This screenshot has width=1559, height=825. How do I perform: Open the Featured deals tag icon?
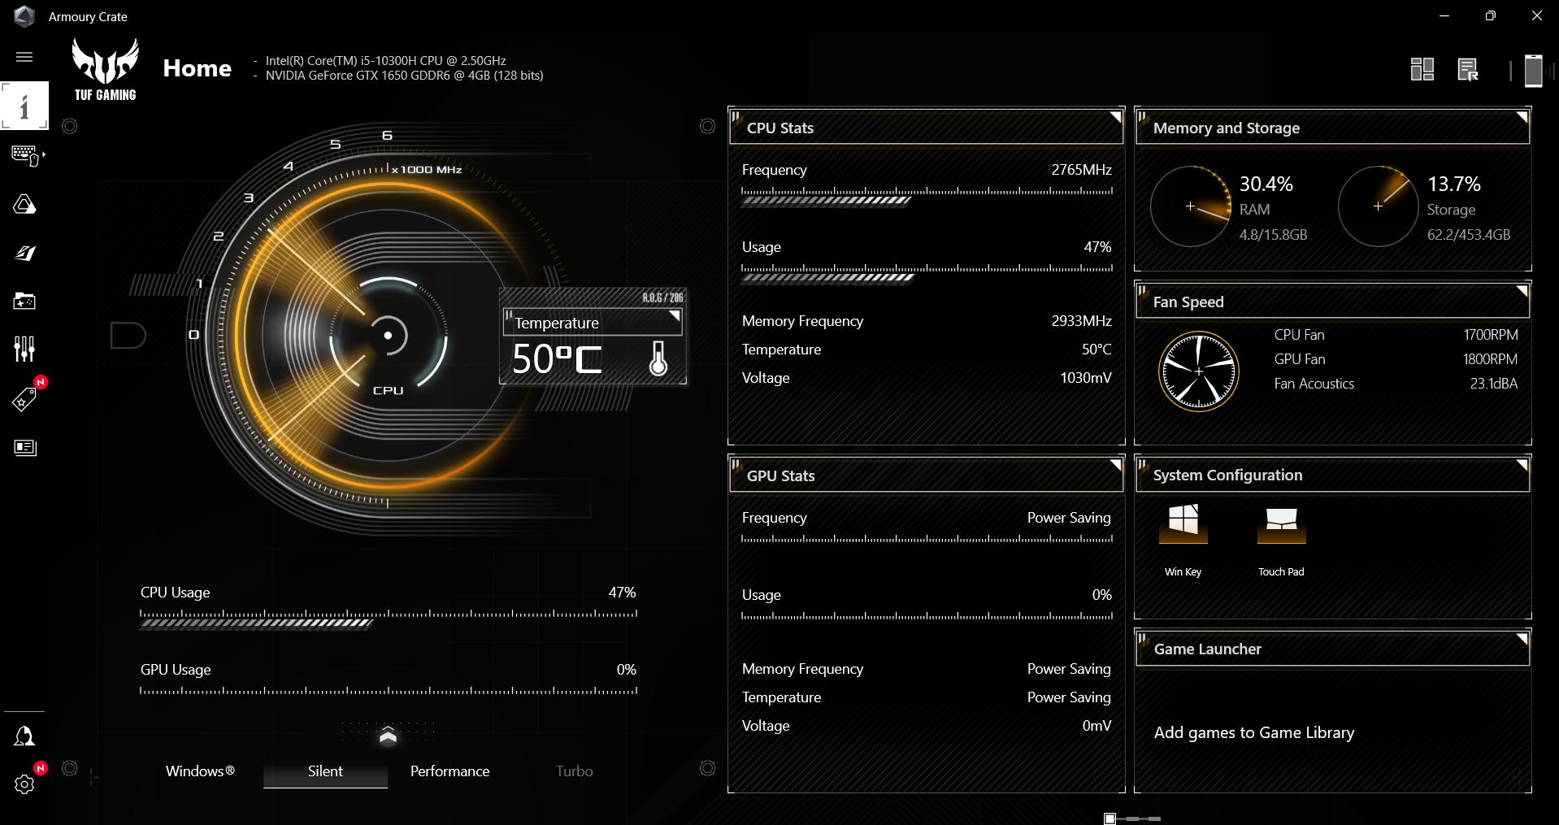pos(24,399)
